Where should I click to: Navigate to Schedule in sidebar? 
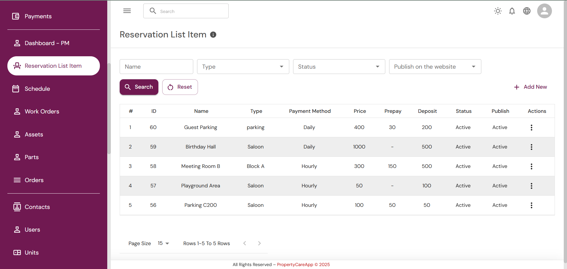(37, 89)
